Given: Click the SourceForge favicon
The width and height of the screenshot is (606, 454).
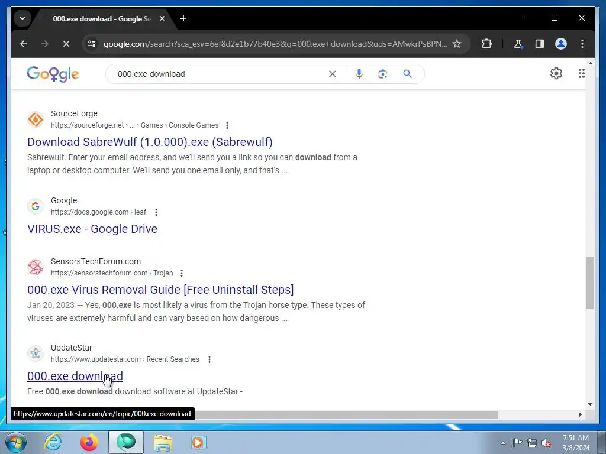Looking at the screenshot, I should [x=36, y=119].
